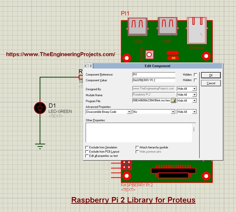Image resolution: width=236 pixels, height=212 pixels.
Task: Click the LED-GREEN value label
Action: pos(60,111)
